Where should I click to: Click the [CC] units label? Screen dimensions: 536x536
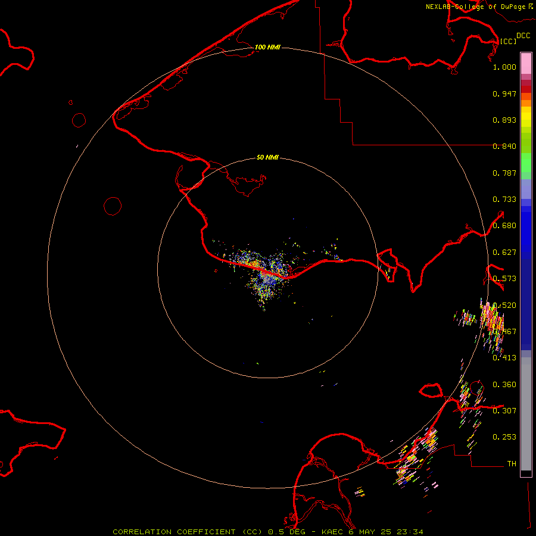pyautogui.click(x=508, y=41)
